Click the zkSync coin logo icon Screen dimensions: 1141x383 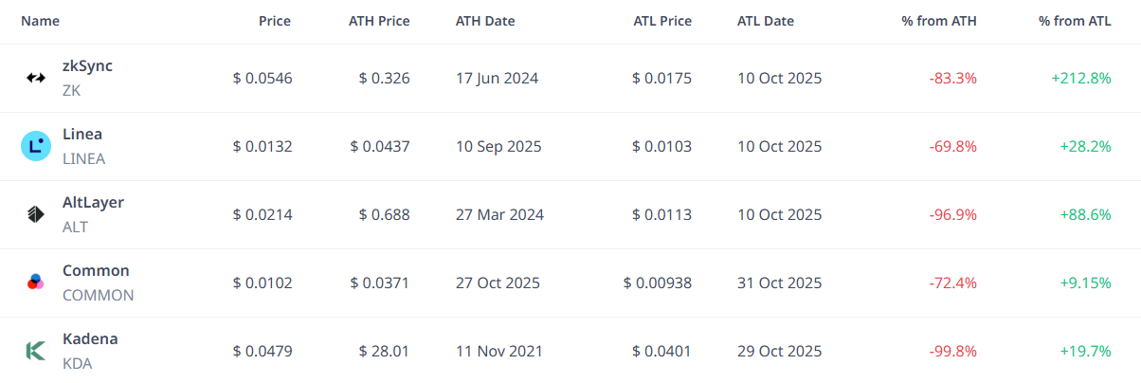[x=35, y=78]
